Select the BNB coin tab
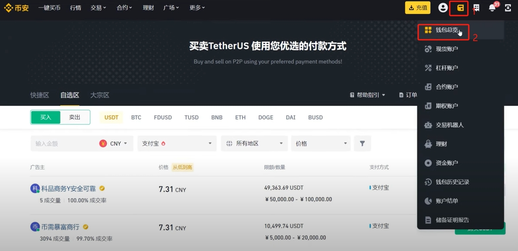 [217, 117]
